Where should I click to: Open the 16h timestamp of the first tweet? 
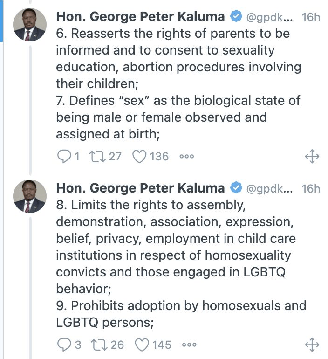(311, 17)
